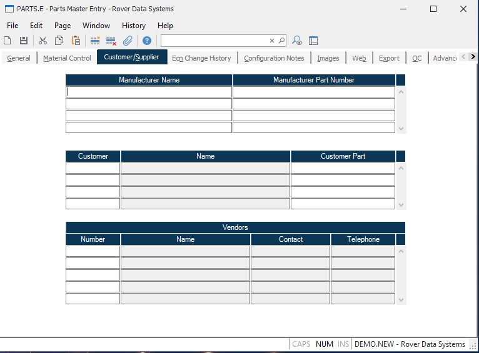Open the History menu
Viewport: 479px width, 353px height.
(133, 26)
